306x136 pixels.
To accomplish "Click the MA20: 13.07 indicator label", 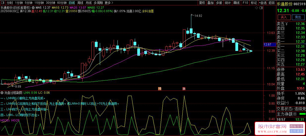I will tap(77, 8).
